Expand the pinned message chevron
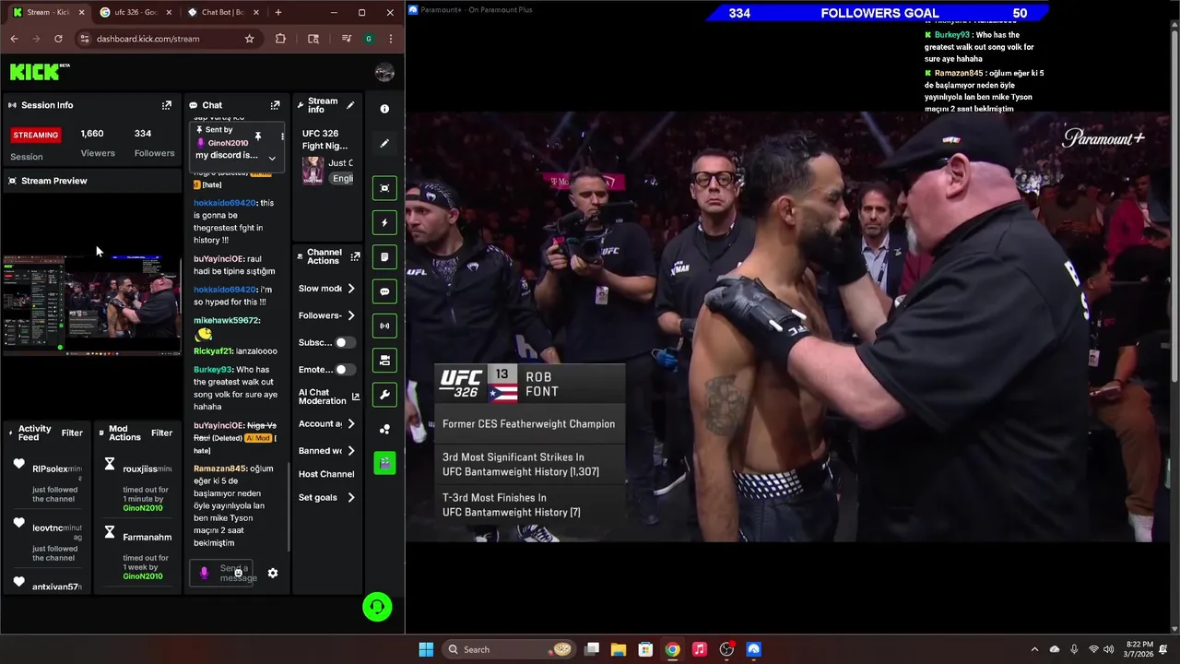Viewport: 1180px width, 664px height. tap(272, 158)
